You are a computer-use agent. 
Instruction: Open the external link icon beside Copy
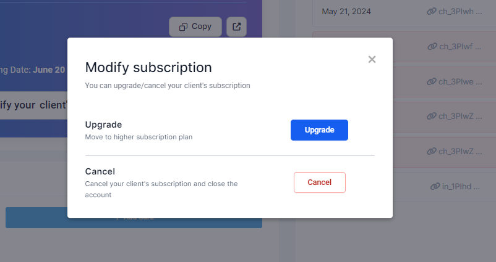point(237,27)
